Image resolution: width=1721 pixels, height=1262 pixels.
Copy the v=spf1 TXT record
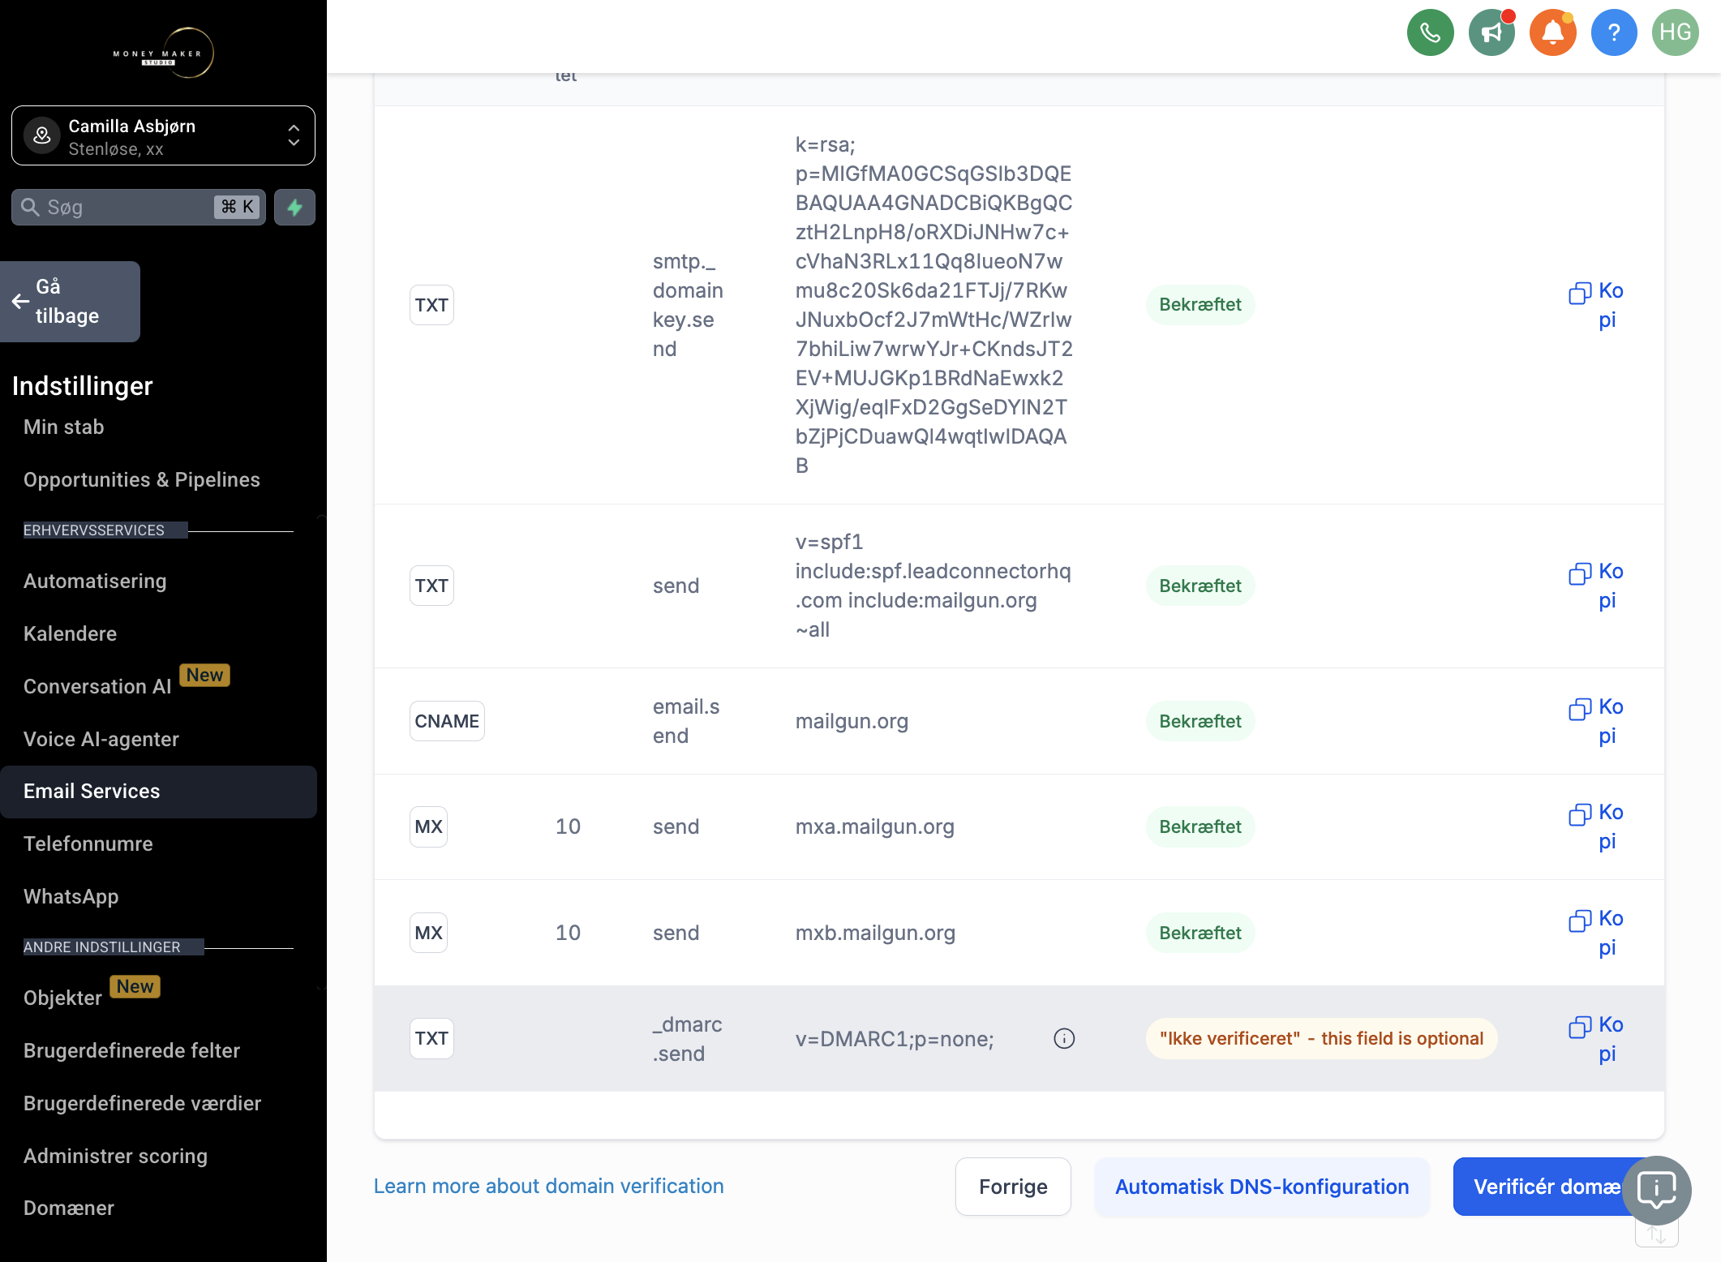1595,586
